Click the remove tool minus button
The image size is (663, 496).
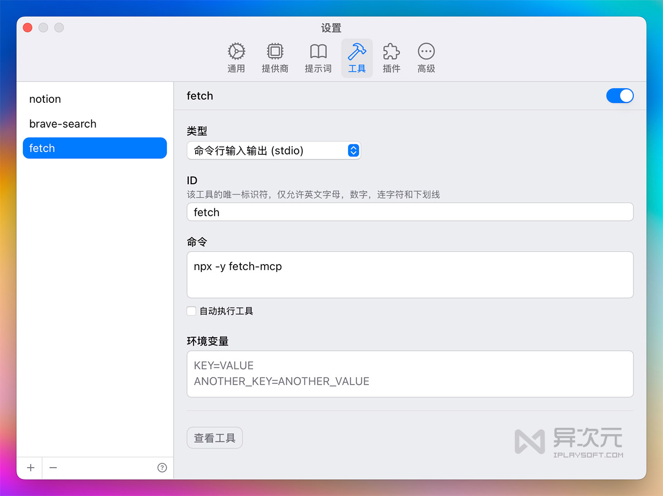pos(53,467)
